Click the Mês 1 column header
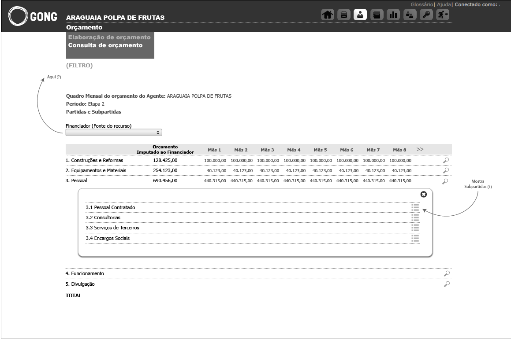Image resolution: width=511 pixels, height=339 pixels. pos(214,150)
